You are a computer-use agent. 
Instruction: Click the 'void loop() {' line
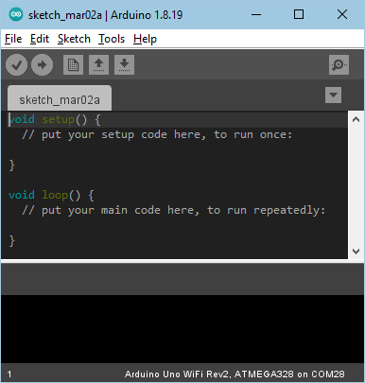[51, 195]
